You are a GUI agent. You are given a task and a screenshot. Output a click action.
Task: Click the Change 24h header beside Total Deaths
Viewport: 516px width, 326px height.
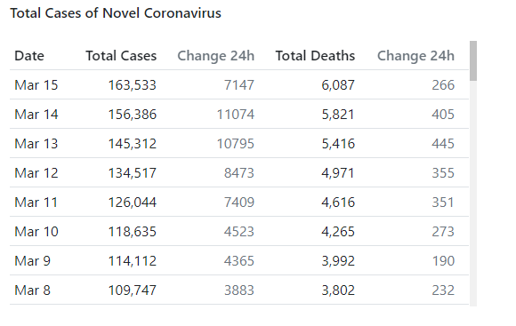pyautogui.click(x=415, y=56)
